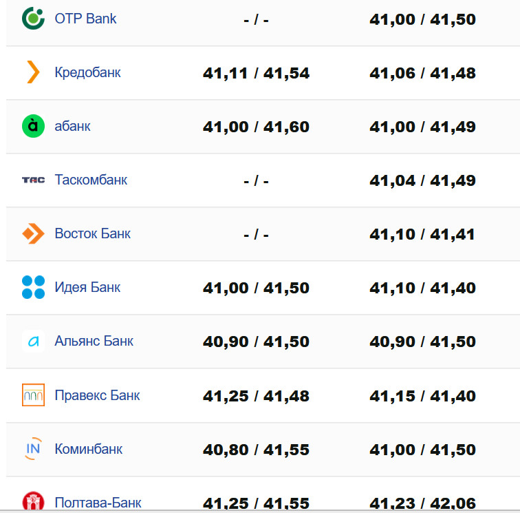Go to the Восток Банк link
This screenshot has width=520, height=513.
[92, 233]
